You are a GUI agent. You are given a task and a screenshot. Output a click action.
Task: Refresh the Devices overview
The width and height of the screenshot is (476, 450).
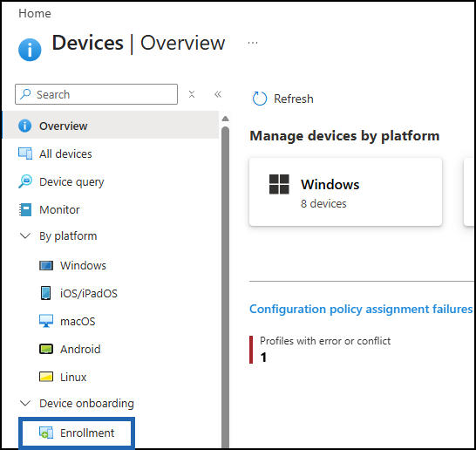[x=282, y=99]
